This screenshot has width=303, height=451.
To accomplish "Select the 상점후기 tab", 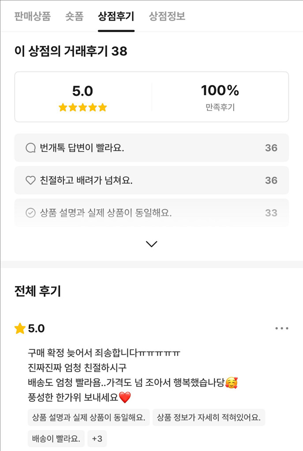I will (116, 16).
